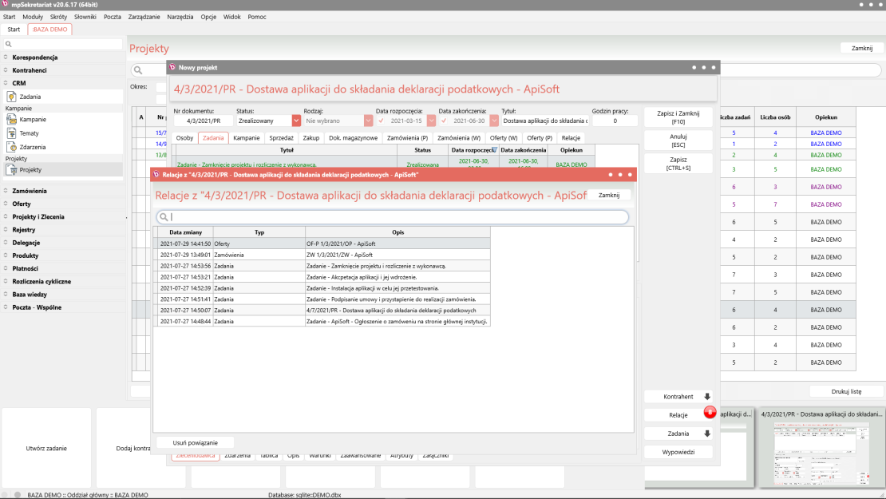Open Zdarzenia icon in sidebar

pos(11,147)
